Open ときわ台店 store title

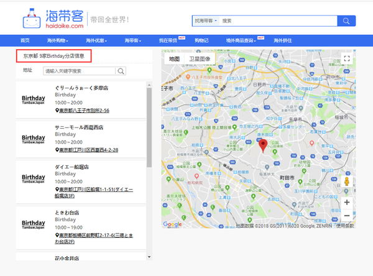coord(67,213)
